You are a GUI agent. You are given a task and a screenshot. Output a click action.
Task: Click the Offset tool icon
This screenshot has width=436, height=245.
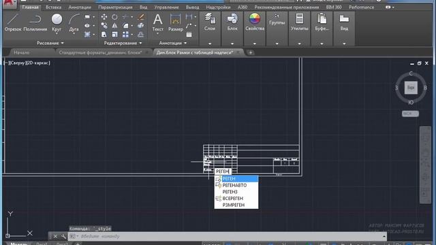pos(141,35)
